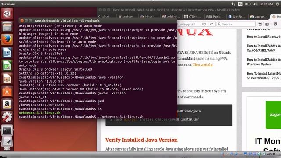Switch to the 'apt-ge...' tab next to NetBe
This screenshot has width=281, height=158.
tap(259, 17)
